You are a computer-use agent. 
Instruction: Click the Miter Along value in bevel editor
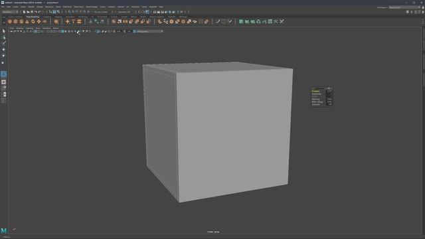(x=329, y=102)
